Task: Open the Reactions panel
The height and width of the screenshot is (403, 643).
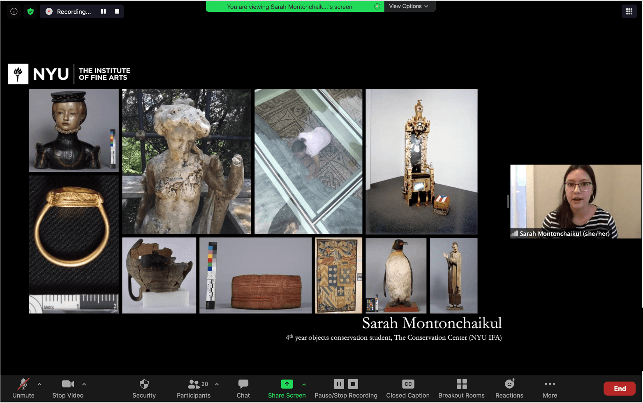Action: [x=509, y=388]
